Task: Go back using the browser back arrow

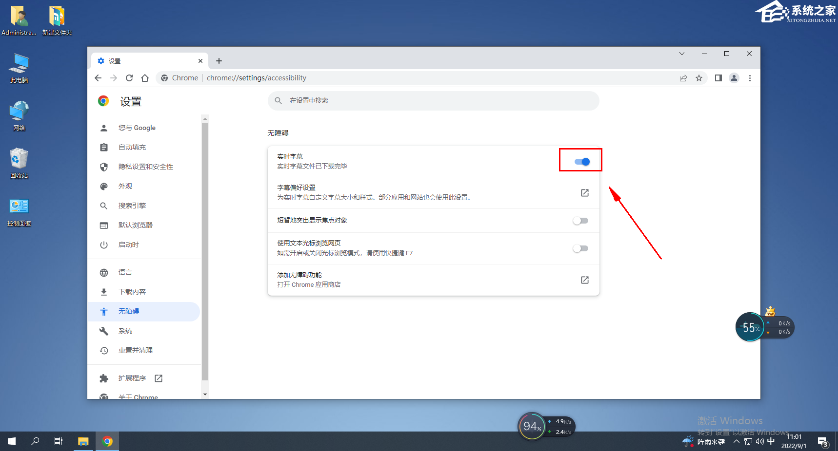Action: 98,78
